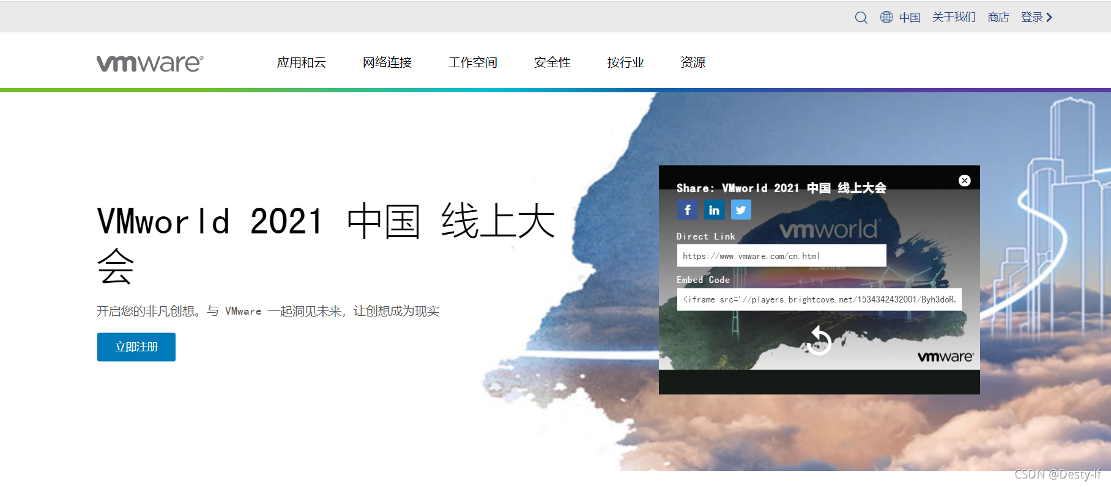Screen dimensions: 1111x487
Task: Open the search magnifier icon
Action: click(861, 18)
